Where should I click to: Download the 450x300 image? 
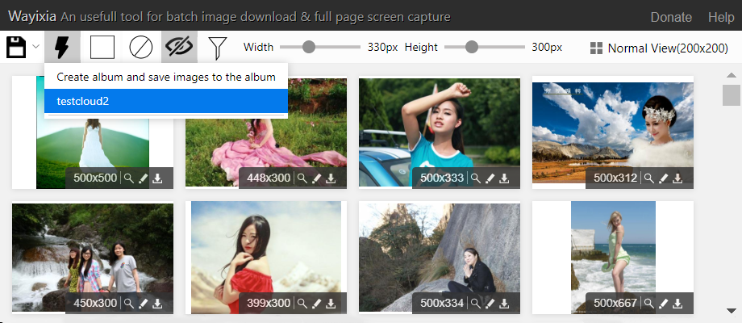pos(157,303)
